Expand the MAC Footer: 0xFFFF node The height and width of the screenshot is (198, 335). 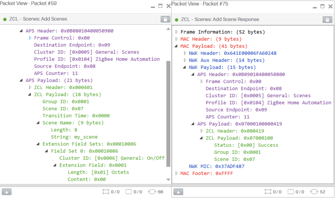177,173
